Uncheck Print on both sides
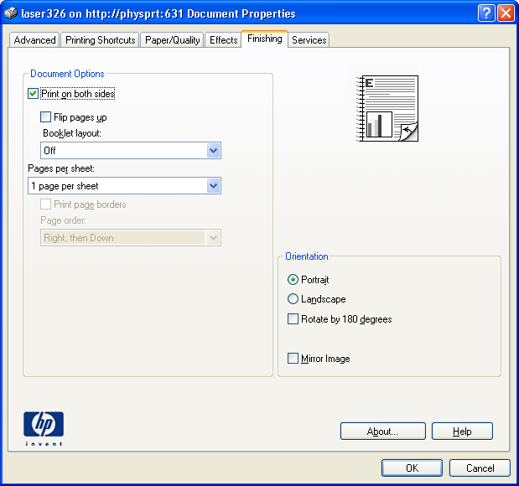This screenshot has width=519, height=486. coord(34,95)
